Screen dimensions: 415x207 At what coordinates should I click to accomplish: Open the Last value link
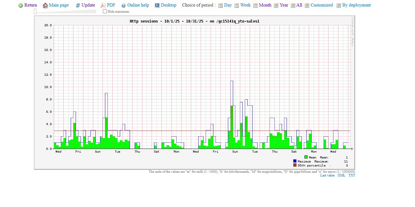coord(327,175)
